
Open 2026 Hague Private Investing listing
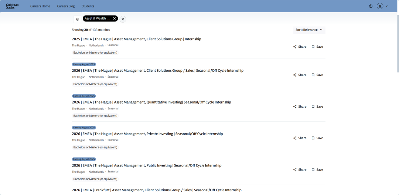click(x=147, y=134)
